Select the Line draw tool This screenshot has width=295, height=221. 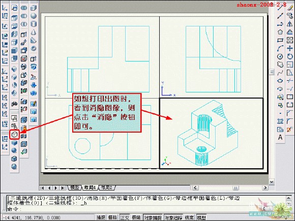coord(280,8)
